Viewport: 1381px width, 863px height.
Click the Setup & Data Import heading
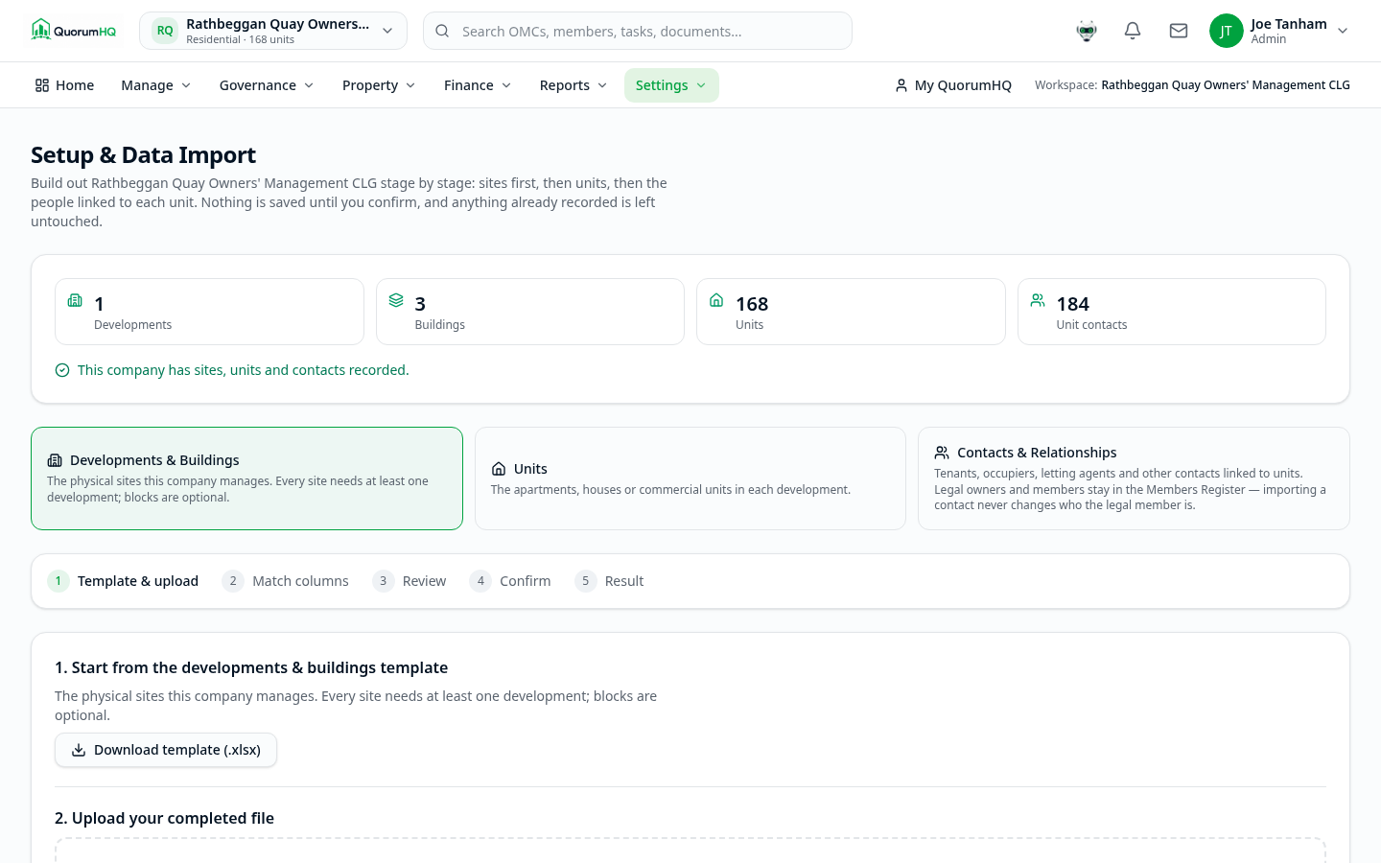(x=144, y=155)
